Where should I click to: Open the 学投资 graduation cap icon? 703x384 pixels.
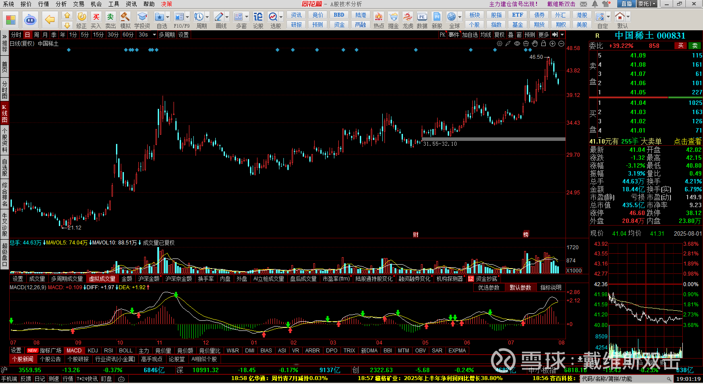[142, 17]
